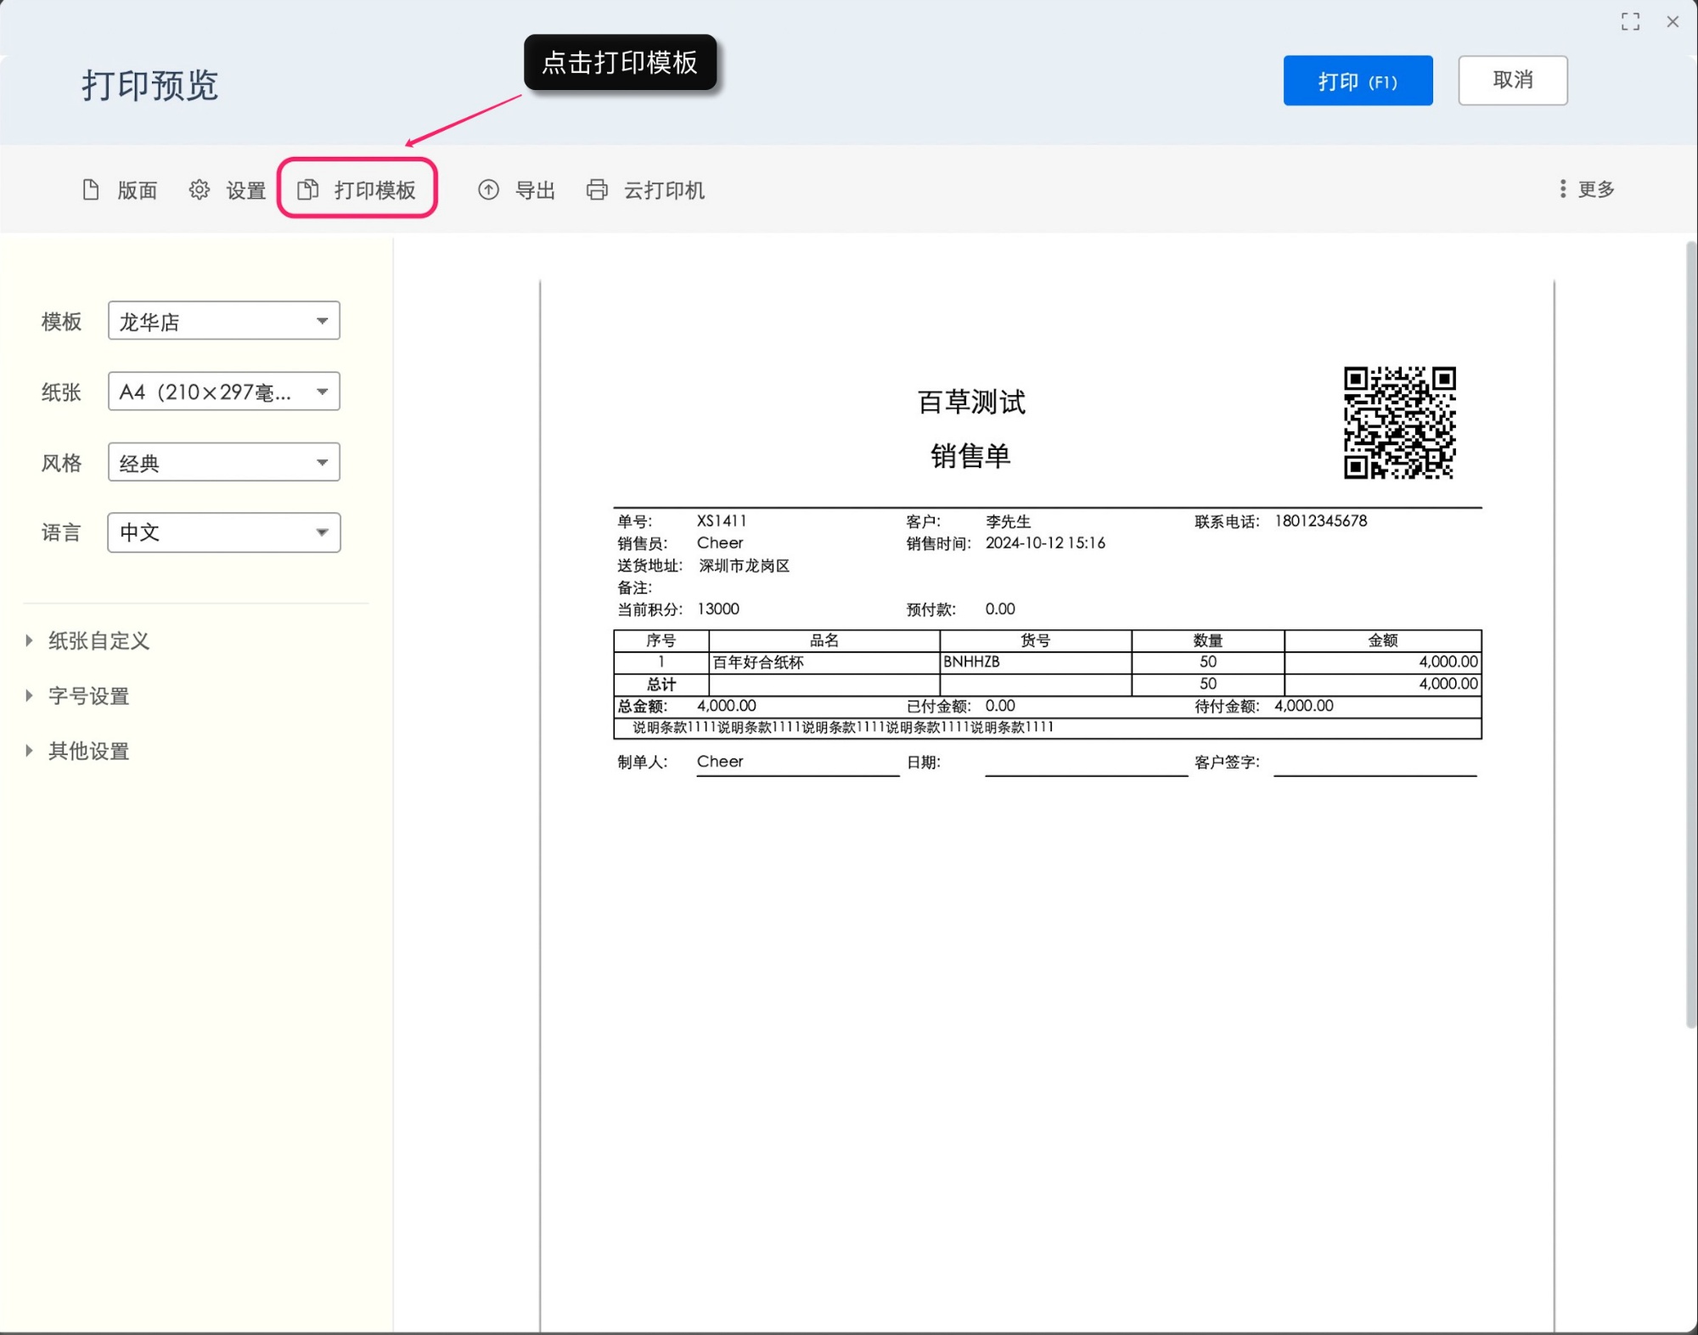Click the QR code on the preview

1398,422
